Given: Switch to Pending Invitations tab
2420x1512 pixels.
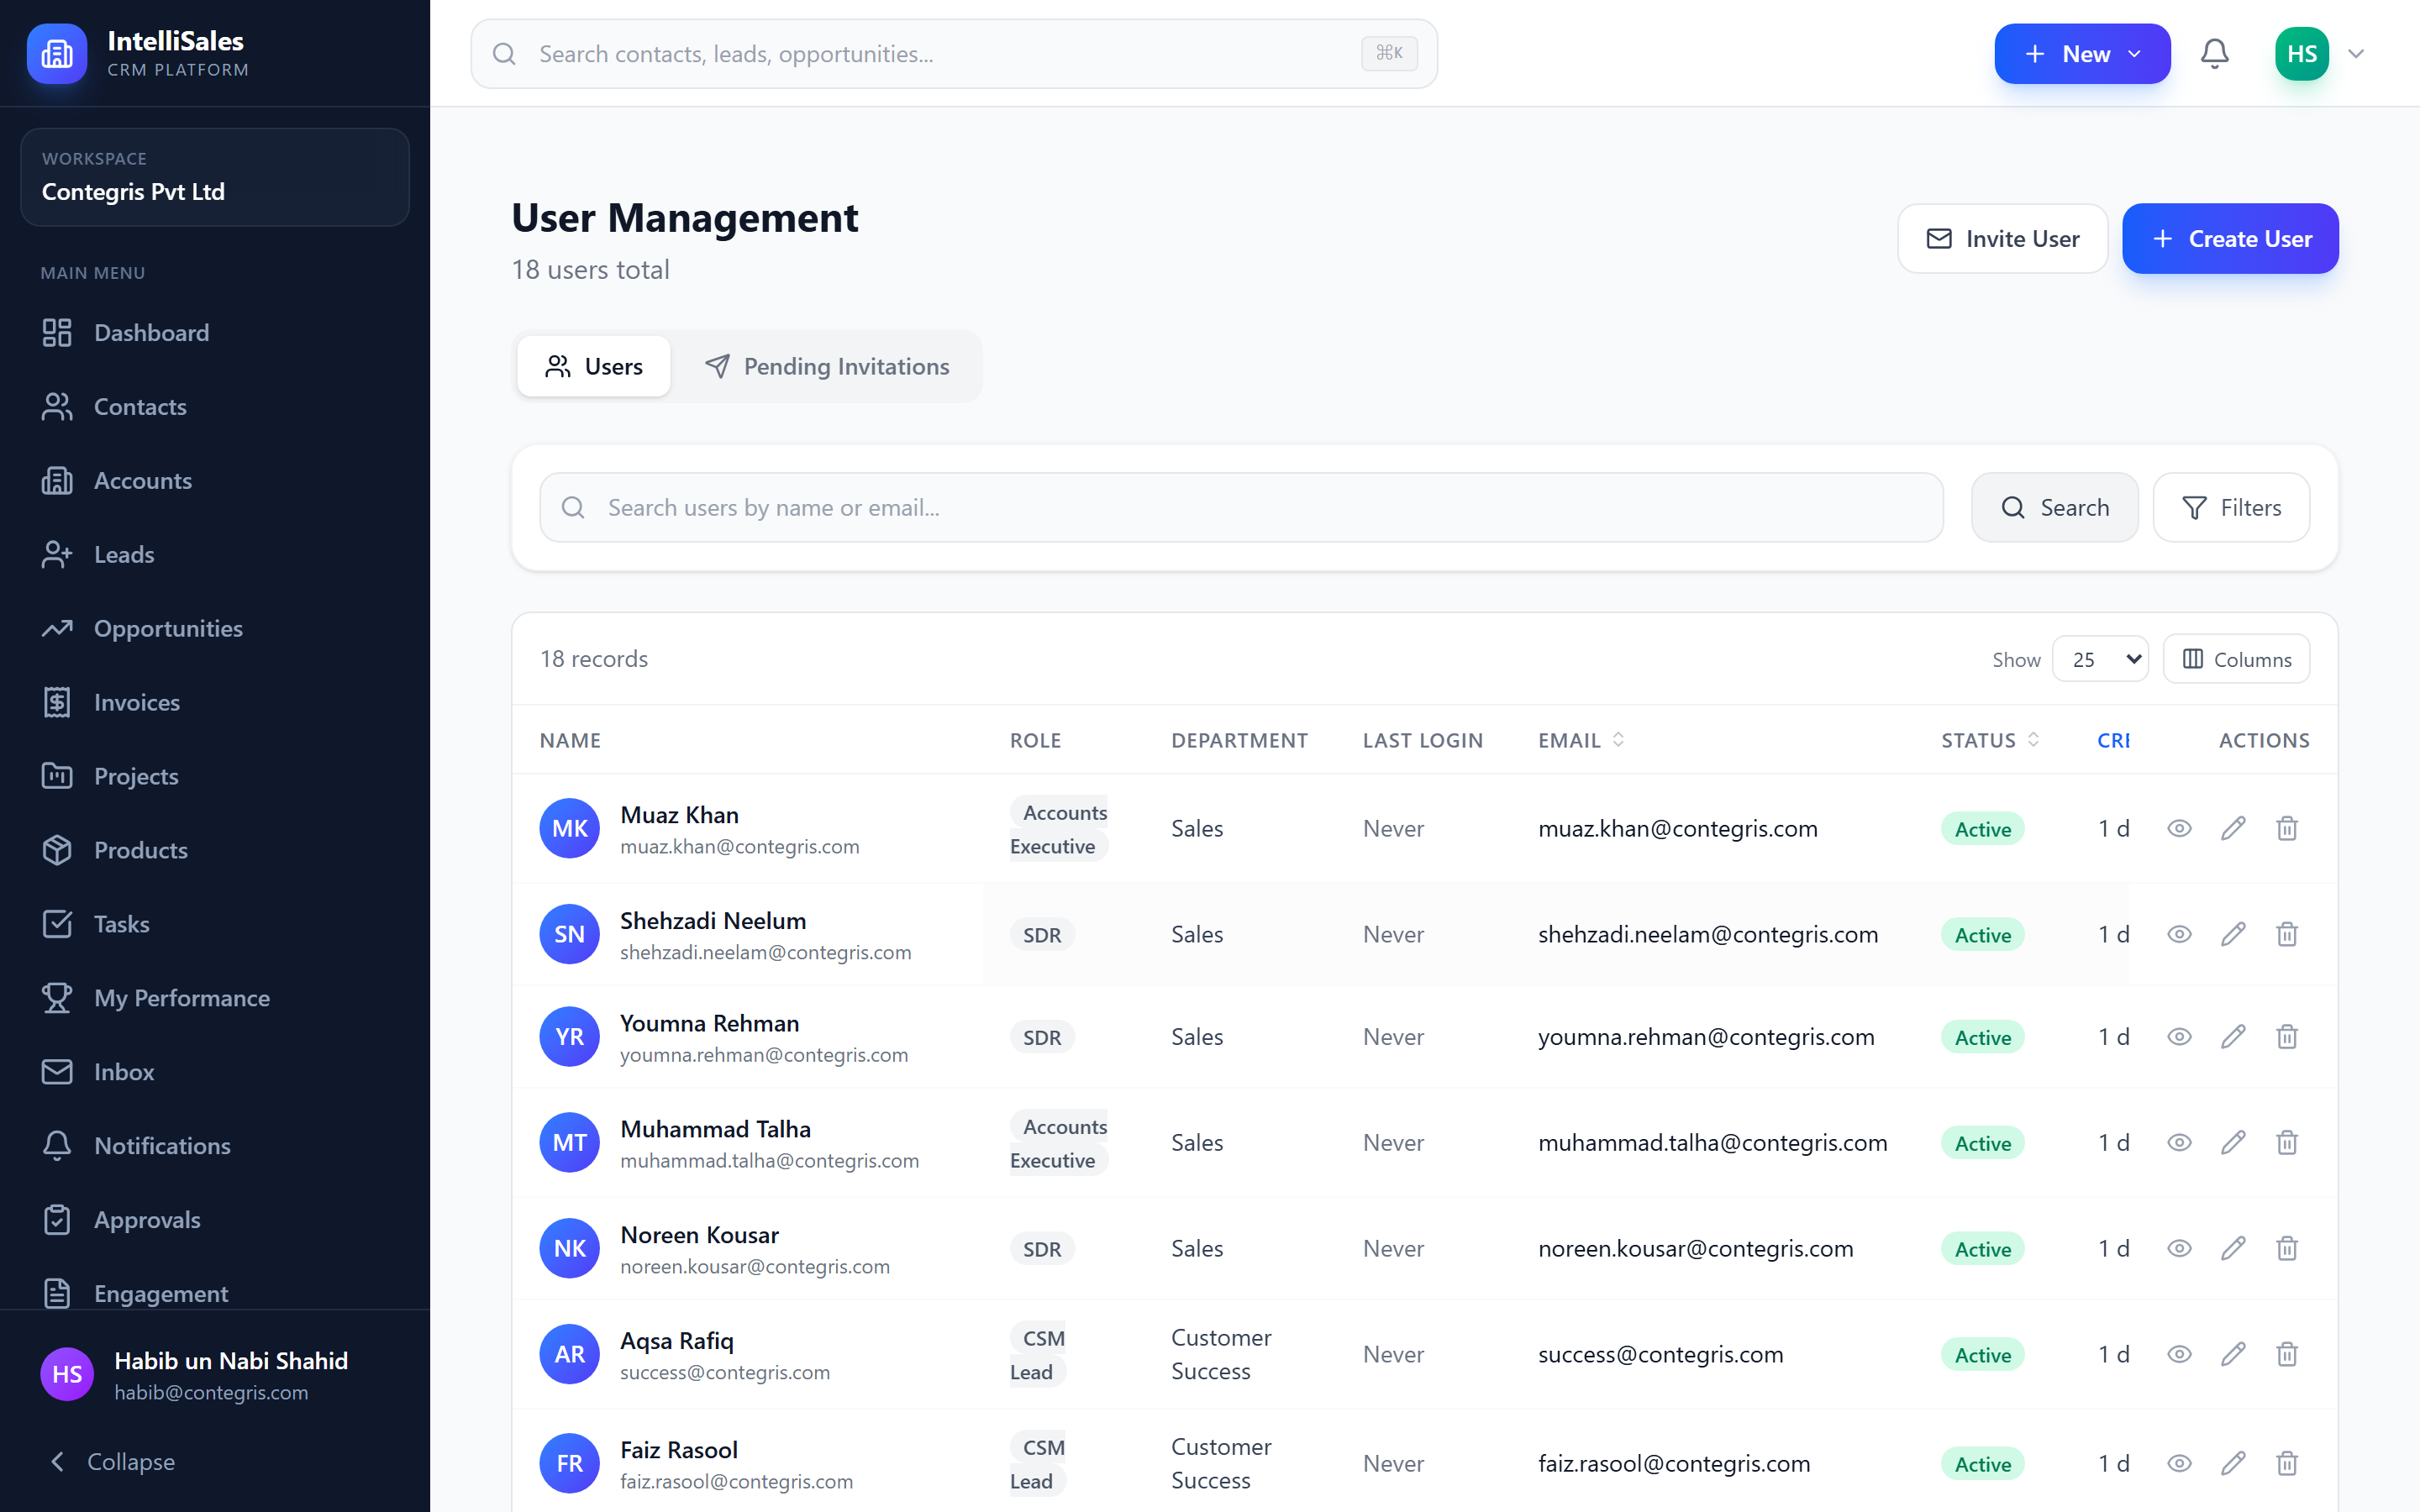Looking at the screenshot, I should click(x=827, y=366).
